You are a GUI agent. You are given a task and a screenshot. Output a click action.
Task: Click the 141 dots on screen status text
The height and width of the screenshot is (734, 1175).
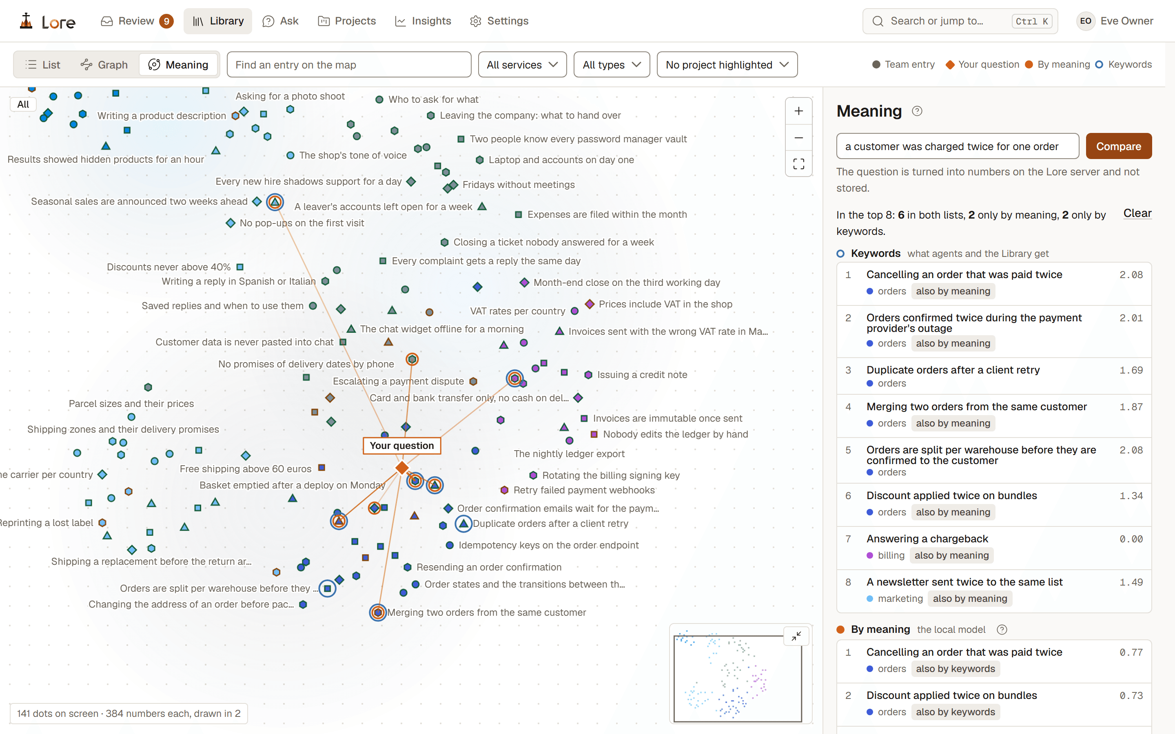[x=129, y=714]
